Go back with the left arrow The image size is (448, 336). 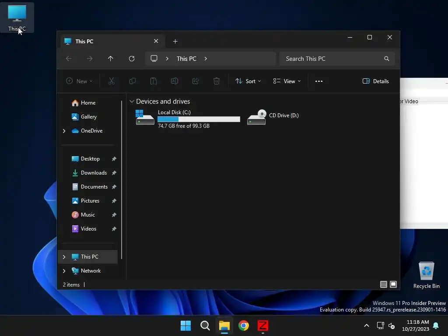click(69, 59)
